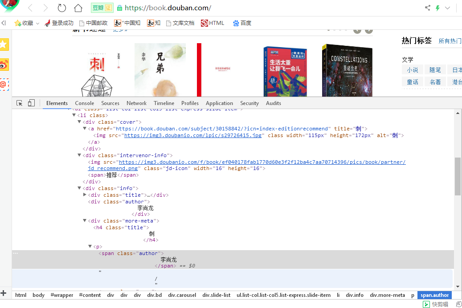Click the green padlock security icon
The width and height of the screenshot is (462, 308).
point(120,8)
